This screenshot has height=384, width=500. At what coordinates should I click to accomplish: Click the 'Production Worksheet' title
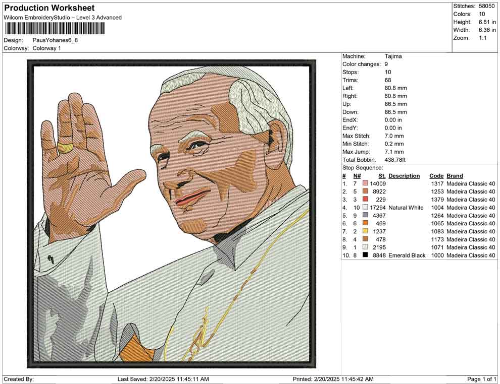(49, 8)
